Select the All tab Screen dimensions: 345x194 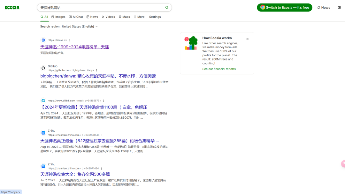[44, 17]
